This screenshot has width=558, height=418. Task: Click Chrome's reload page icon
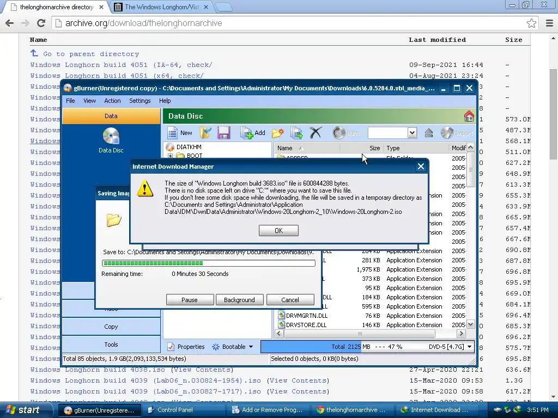(x=41, y=23)
